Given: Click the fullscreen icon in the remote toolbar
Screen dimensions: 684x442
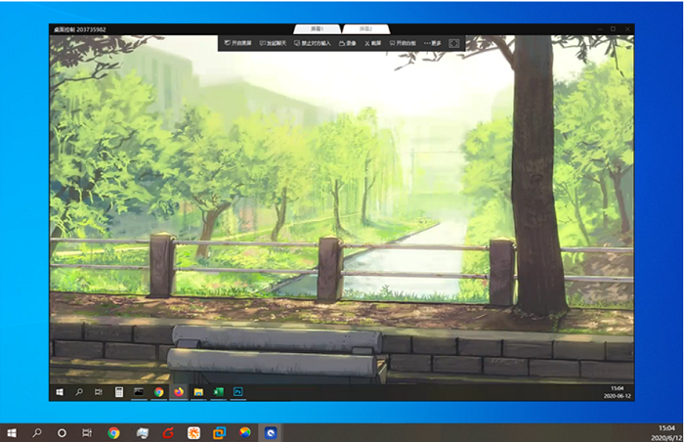Looking at the screenshot, I should [454, 43].
